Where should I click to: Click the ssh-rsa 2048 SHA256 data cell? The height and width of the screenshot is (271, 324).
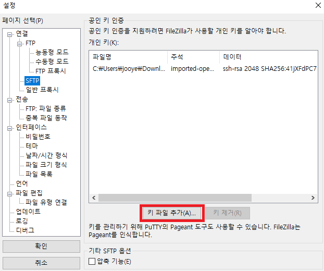click(270, 69)
